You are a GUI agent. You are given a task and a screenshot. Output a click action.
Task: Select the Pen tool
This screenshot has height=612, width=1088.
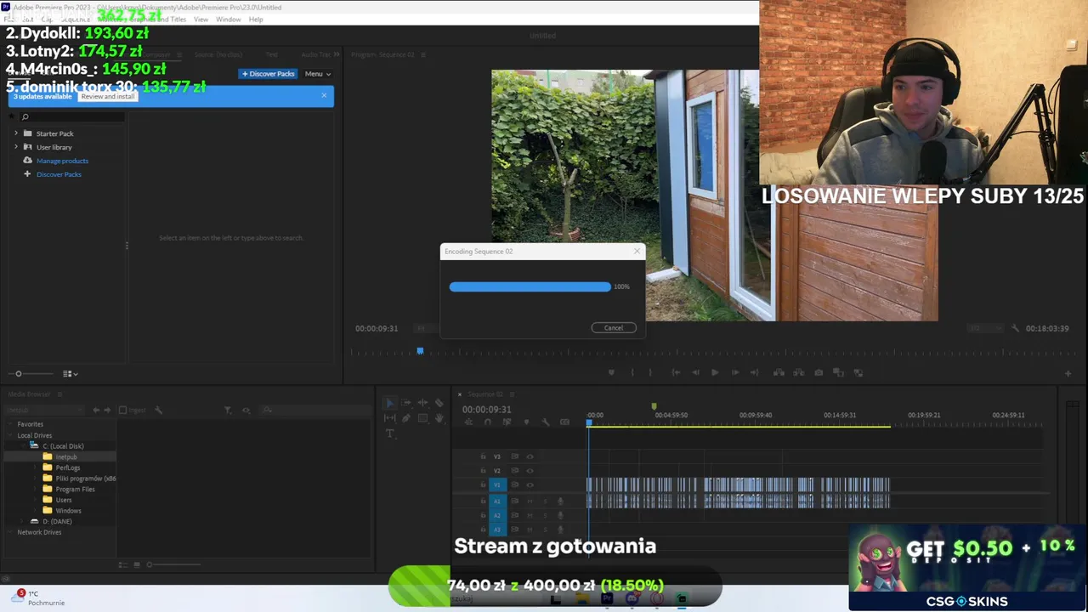click(x=406, y=418)
